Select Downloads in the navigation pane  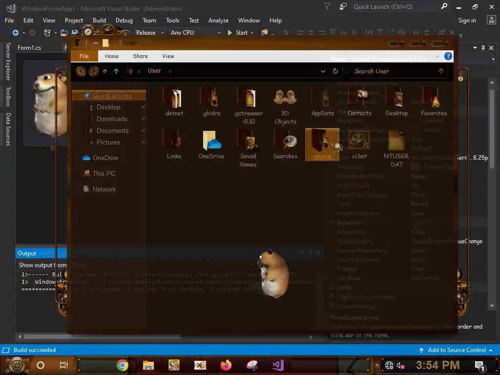pos(112,119)
